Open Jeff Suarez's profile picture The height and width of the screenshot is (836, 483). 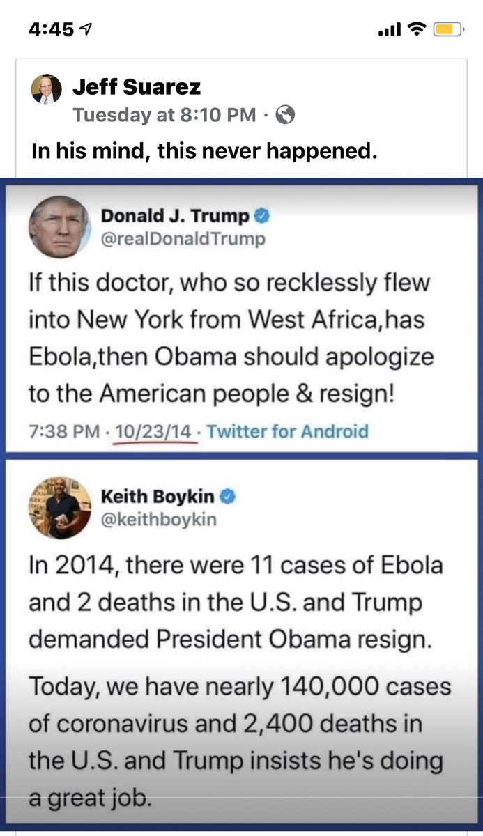[46, 89]
